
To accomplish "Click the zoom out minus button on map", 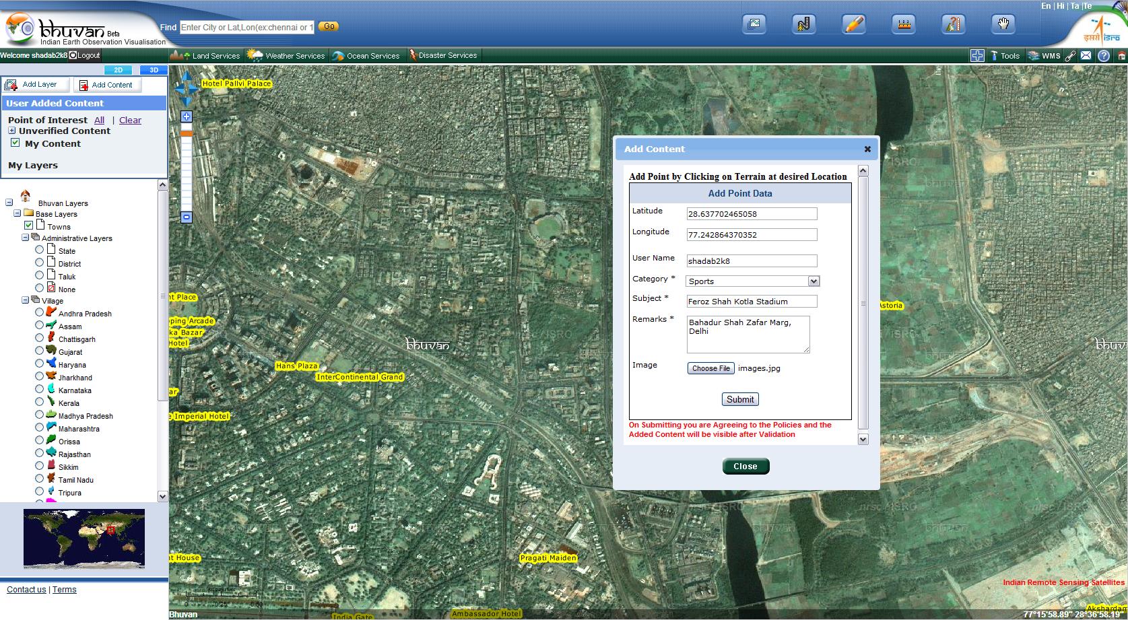I will click(x=187, y=217).
